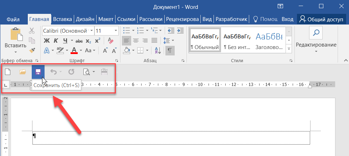The image size is (349, 156).
Task: Toggle Bold formatting (Ж)
Action: 46,41
